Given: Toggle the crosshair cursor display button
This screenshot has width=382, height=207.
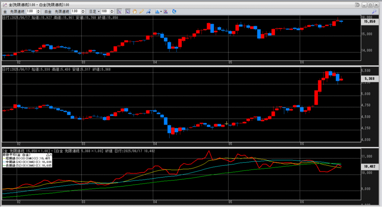Looking at the screenshot, I should tap(119, 12).
